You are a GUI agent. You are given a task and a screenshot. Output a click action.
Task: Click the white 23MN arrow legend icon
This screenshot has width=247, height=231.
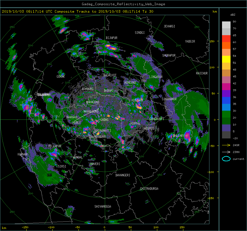(226, 152)
